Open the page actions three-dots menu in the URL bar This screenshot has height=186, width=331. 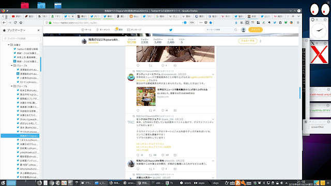201,23
